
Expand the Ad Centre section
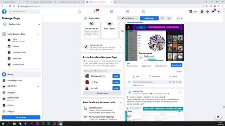38,86
